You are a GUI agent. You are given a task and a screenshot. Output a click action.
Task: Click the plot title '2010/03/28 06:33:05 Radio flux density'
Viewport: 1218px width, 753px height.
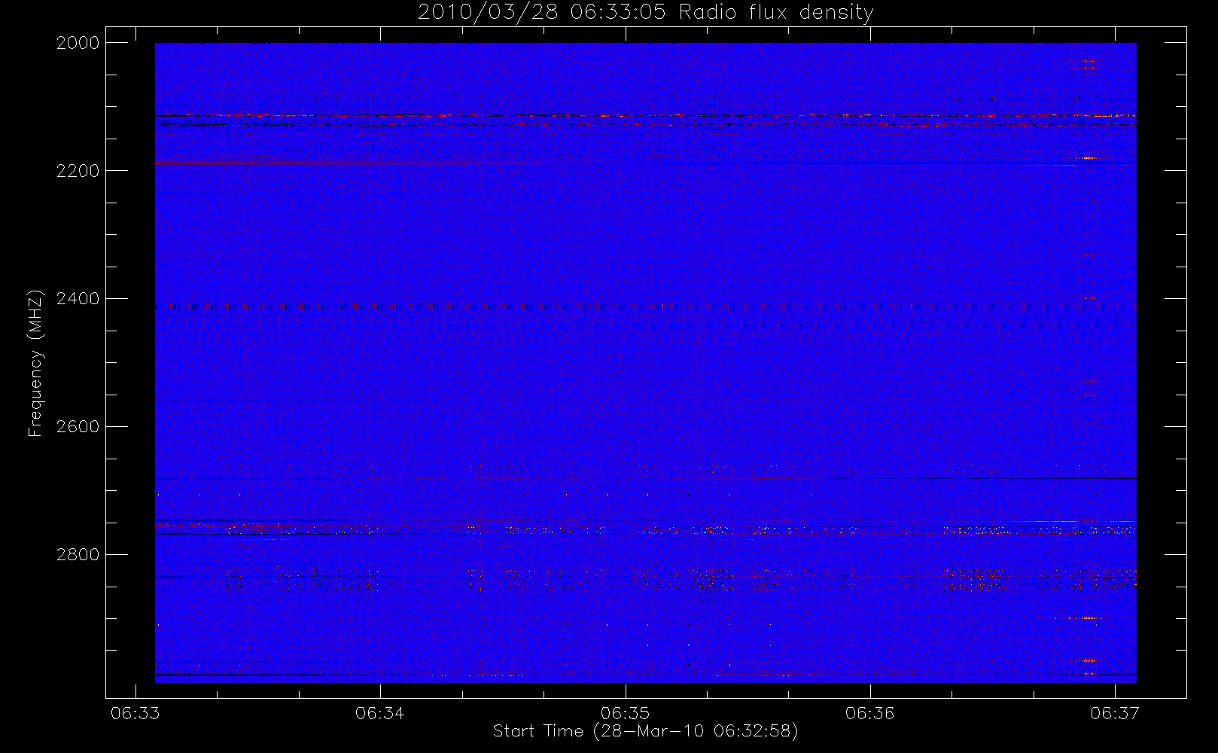click(645, 13)
